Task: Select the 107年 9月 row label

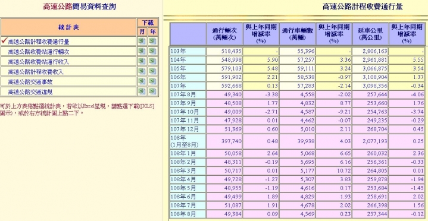Action: [x=188, y=103]
